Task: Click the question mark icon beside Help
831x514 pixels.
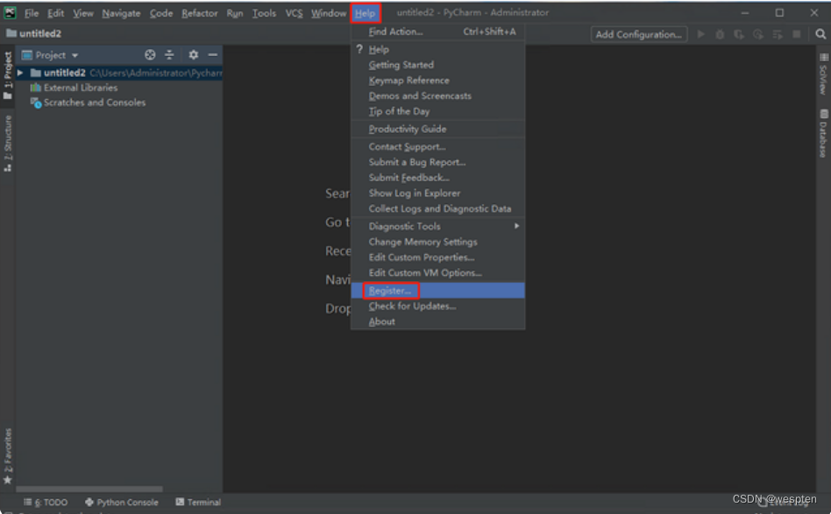Action: [x=359, y=49]
